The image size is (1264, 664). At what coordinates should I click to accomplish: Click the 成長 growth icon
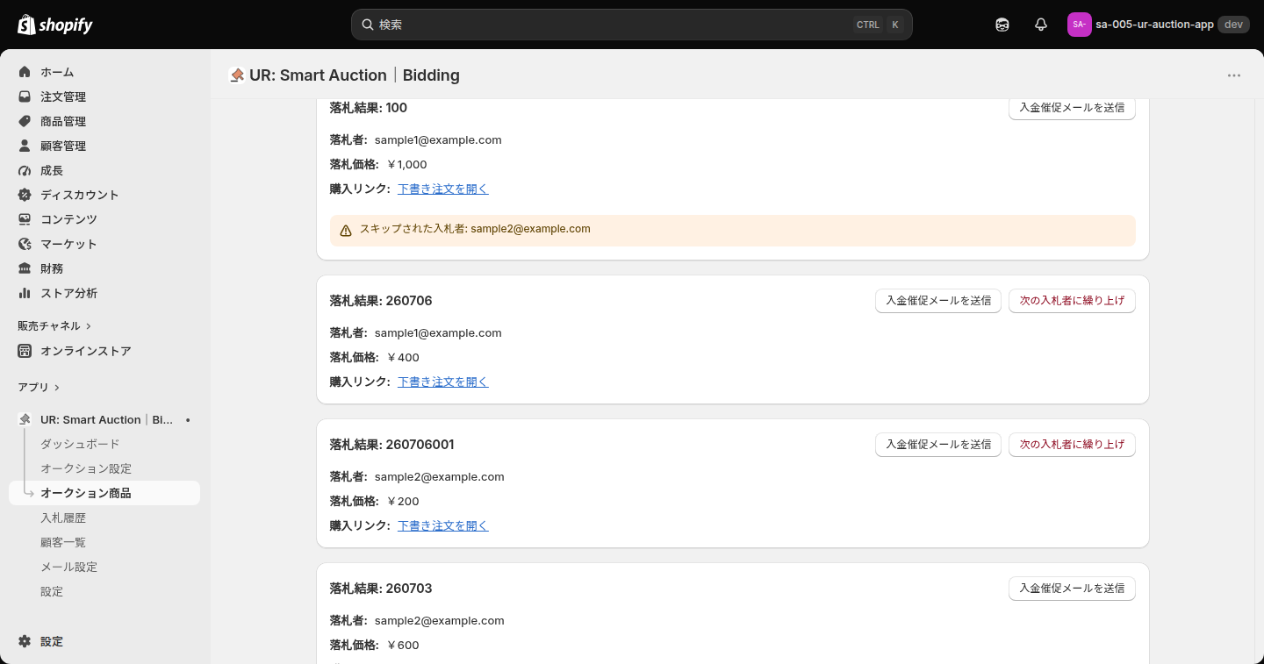[x=25, y=170]
